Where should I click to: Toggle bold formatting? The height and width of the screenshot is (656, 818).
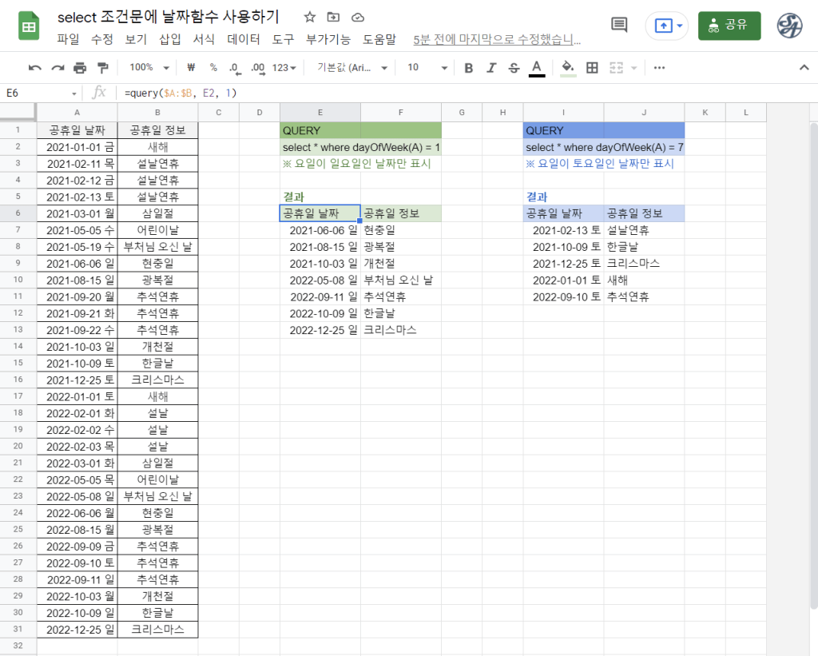coord(469,68)
